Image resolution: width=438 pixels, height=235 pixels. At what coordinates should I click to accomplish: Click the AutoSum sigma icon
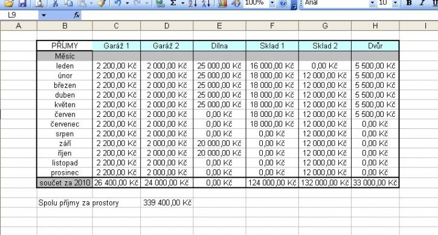(x=173, y=3)
